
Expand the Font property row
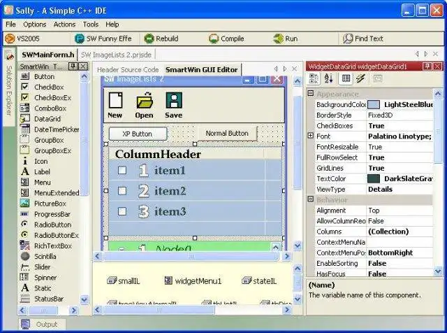pos(311,136)
